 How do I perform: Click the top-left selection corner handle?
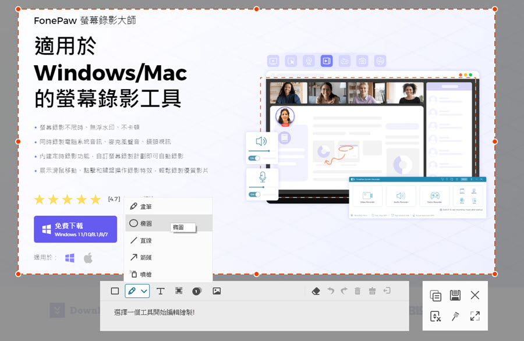pyautogui.click(x=18, y=9)
